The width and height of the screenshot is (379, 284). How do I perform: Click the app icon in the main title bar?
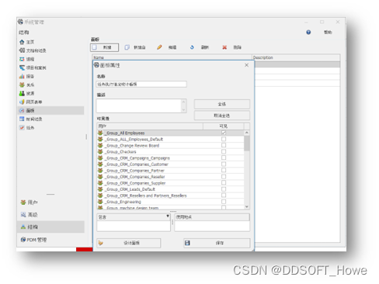point(20,22)
